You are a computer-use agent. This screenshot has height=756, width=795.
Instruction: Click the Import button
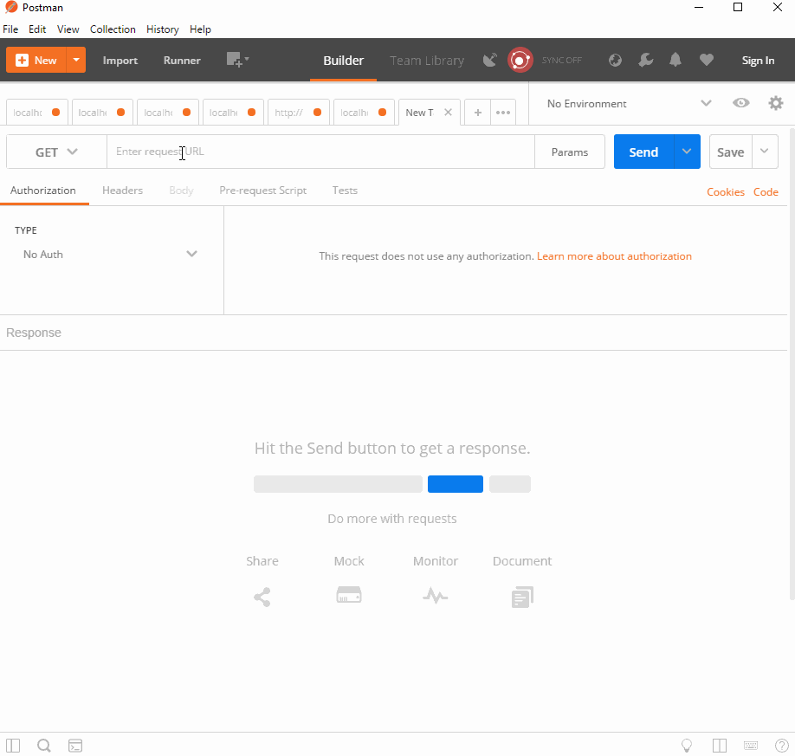click(120, 61)
